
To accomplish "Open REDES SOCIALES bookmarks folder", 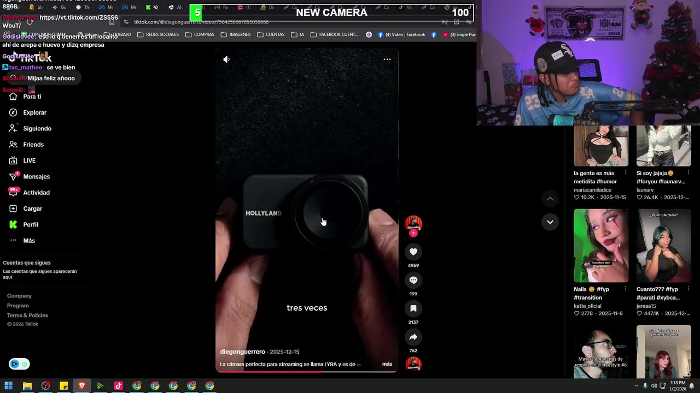I will [158, 34].
